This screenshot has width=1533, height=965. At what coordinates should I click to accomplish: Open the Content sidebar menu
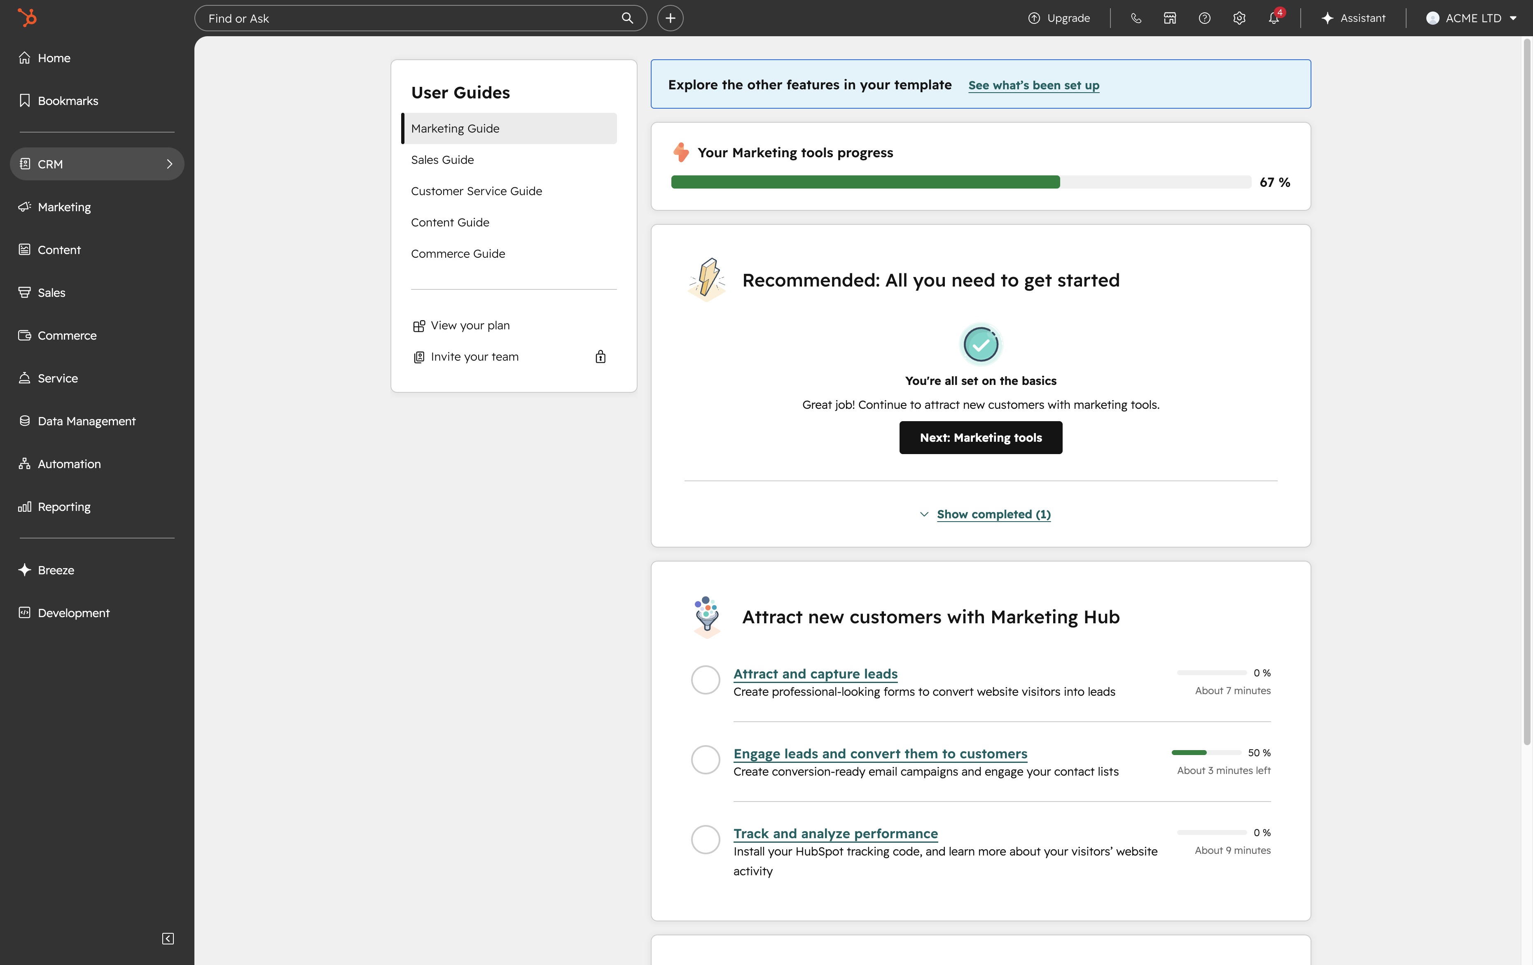point(97,249)
